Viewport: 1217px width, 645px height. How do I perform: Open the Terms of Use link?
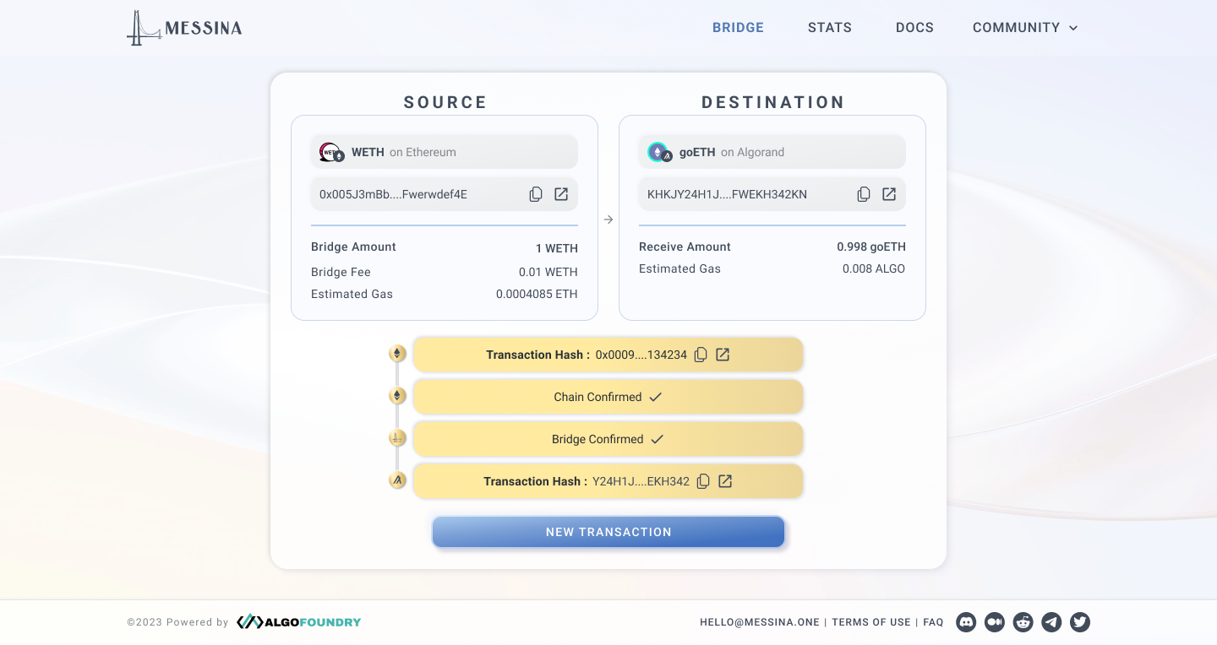[871, 622]
